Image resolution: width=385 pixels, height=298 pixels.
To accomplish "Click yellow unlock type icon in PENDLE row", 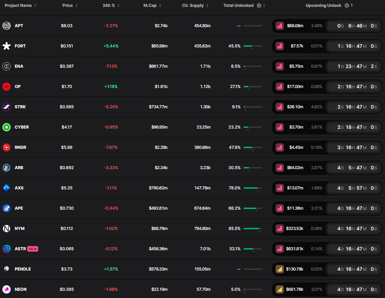I will [280, 269].
